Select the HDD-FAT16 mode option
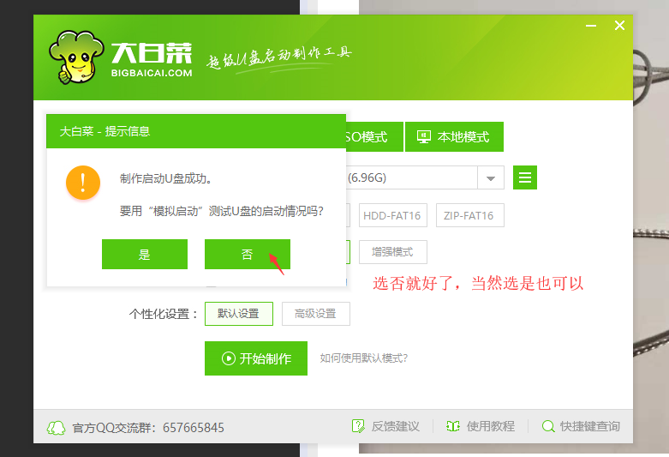Screen dimensions: 669x457 click(x=392, y=215)
